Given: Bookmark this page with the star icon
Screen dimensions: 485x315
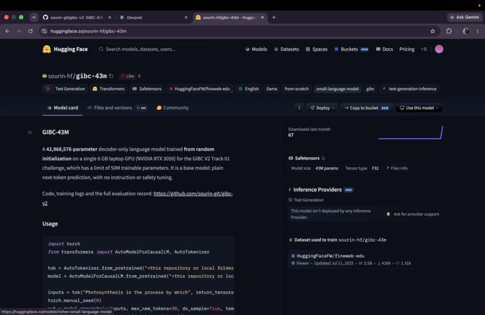Looking at the screenshot, I should point(433,31).
